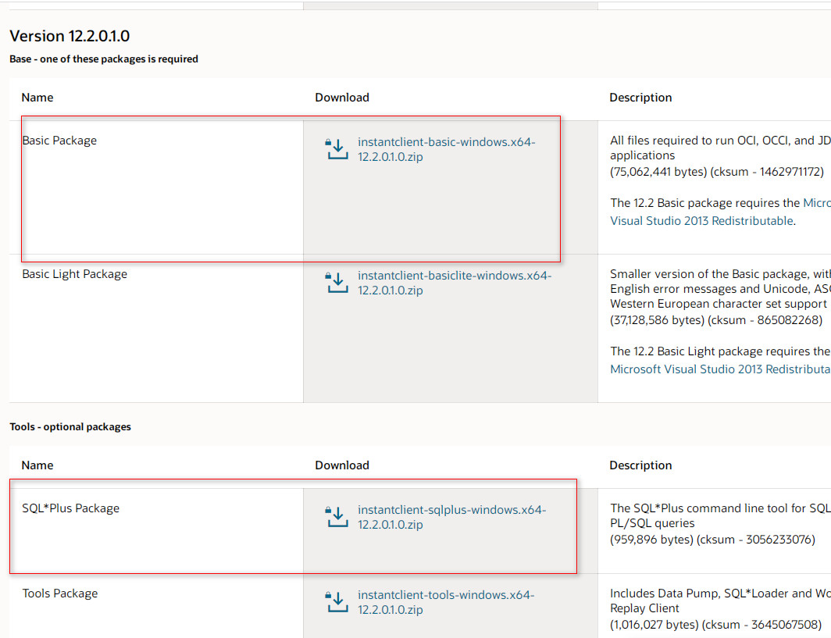Viewport: 831px width, 638px height.
Task: Click download icon for Basic Light Package
Action: [x=337, y=283]
